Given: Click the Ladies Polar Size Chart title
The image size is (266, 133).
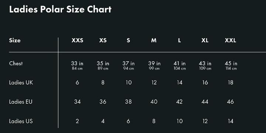Looking at the screenshot, I should point(60,10).
